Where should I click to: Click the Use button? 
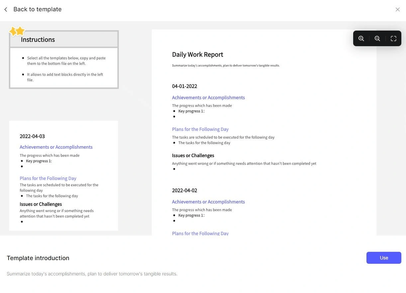pos(384,258)
